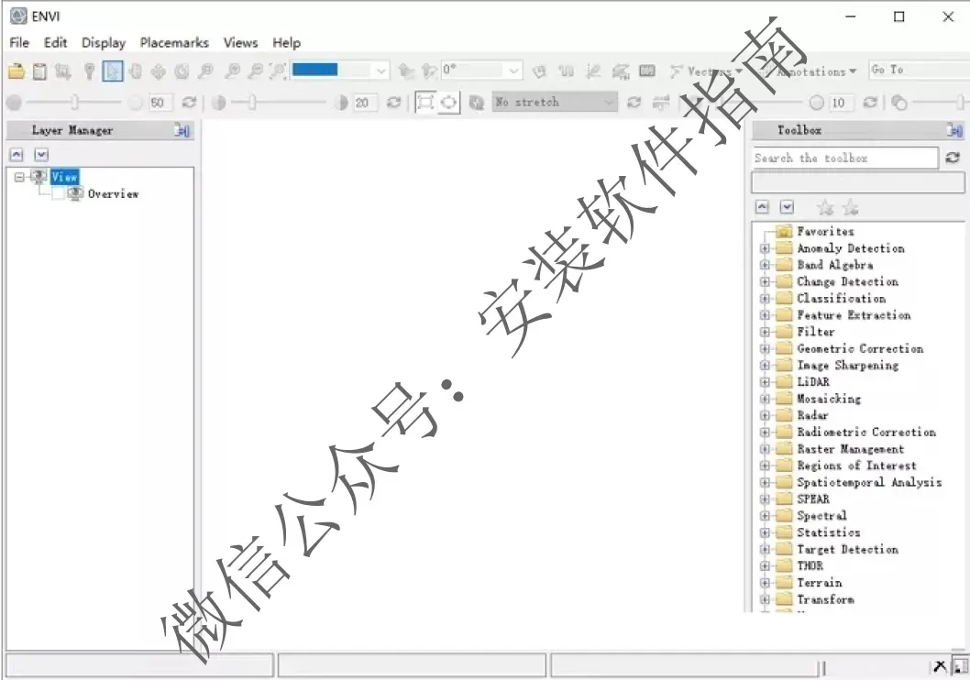This screenshot has height=680, width=970.
Task: Click update stretch refresh icon after No stretch
Action: 634,103
